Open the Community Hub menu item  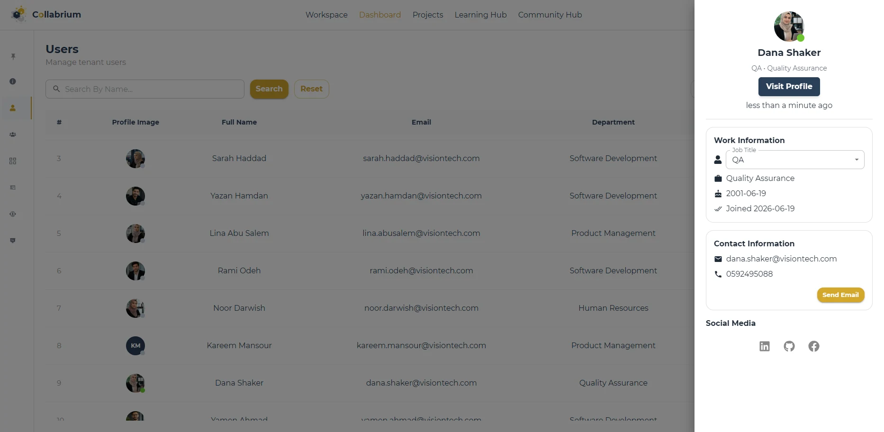point(550,15)
